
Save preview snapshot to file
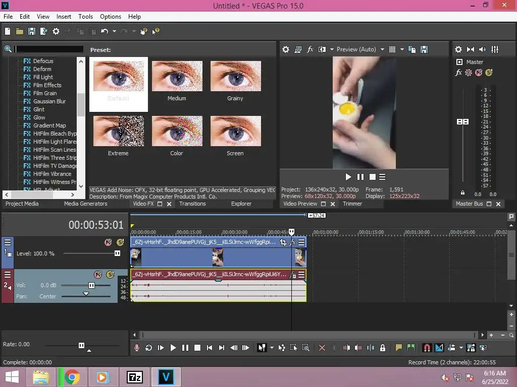(424, 49)
